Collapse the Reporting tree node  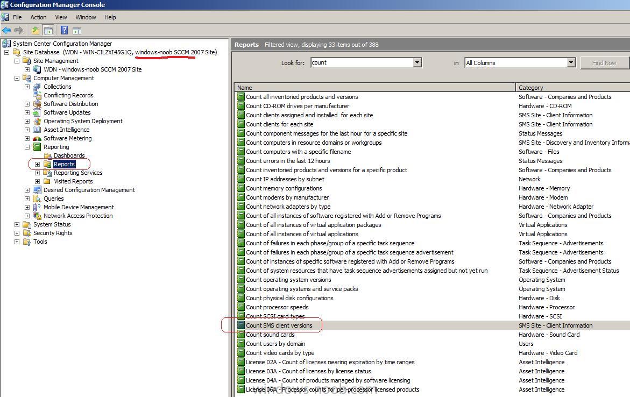27,147
